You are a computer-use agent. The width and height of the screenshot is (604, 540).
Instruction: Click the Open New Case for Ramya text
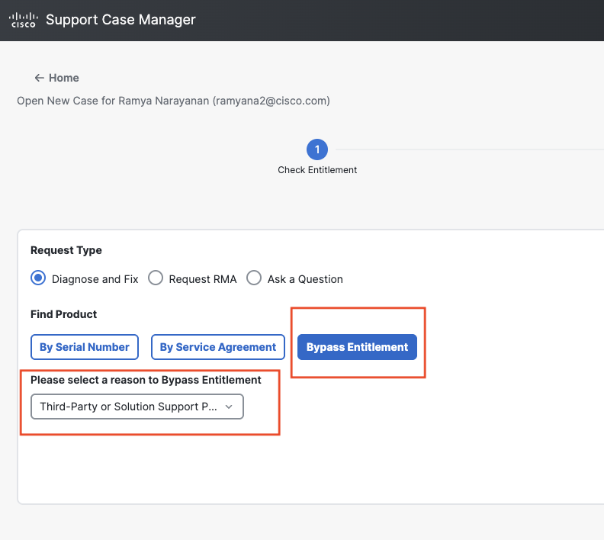point(173,101)
